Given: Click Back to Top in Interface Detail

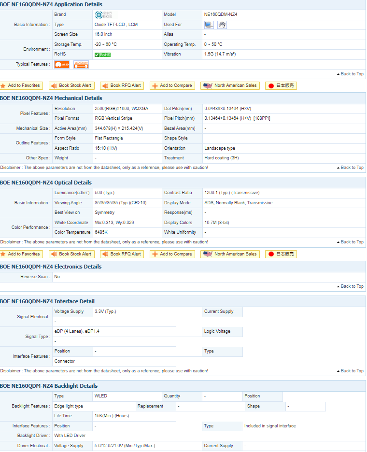Looking at the screenshot, I should click(350, 371).
